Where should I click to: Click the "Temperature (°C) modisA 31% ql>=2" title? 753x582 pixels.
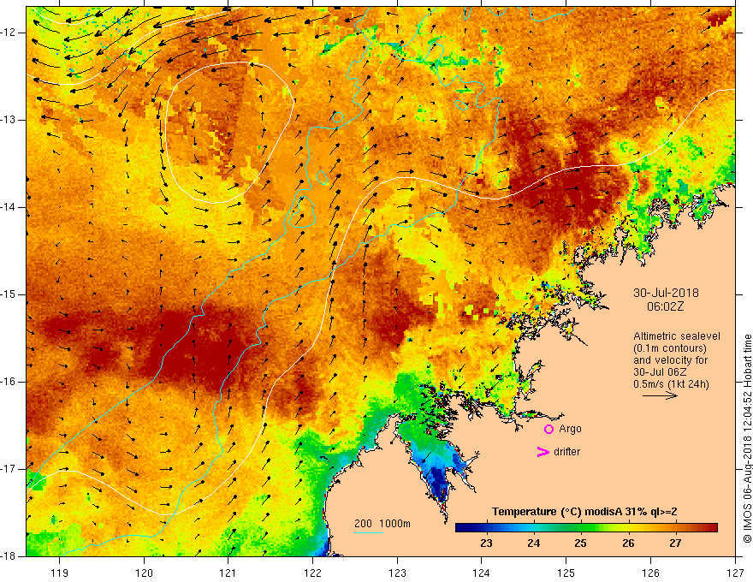point(584,512)
